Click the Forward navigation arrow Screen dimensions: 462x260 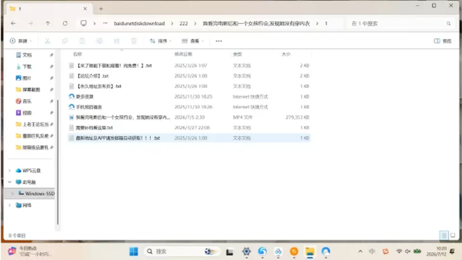pos(31,23)
